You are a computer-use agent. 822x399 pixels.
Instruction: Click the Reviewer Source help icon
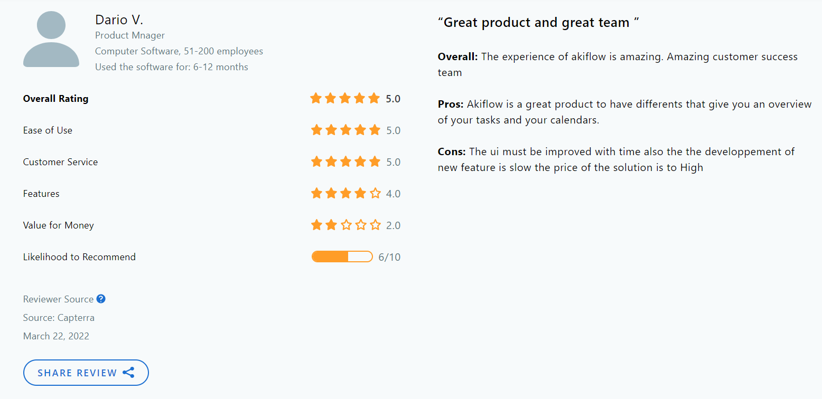pyautogui.click(x=100, y=299)
